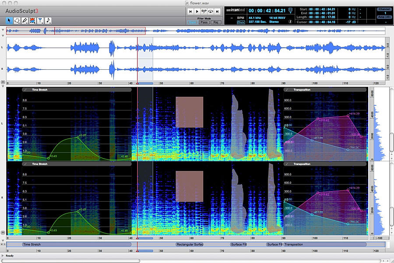Click the +3.67 stretch curve point, left channel
The image size is (394, 263).
pos(78,137)
